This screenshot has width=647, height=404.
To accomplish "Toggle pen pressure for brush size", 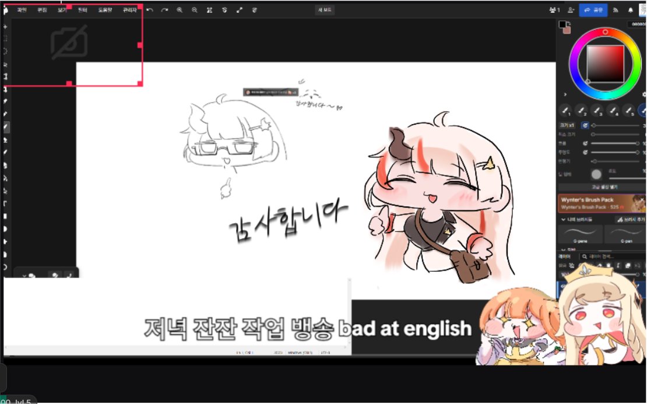I will 585,125.
